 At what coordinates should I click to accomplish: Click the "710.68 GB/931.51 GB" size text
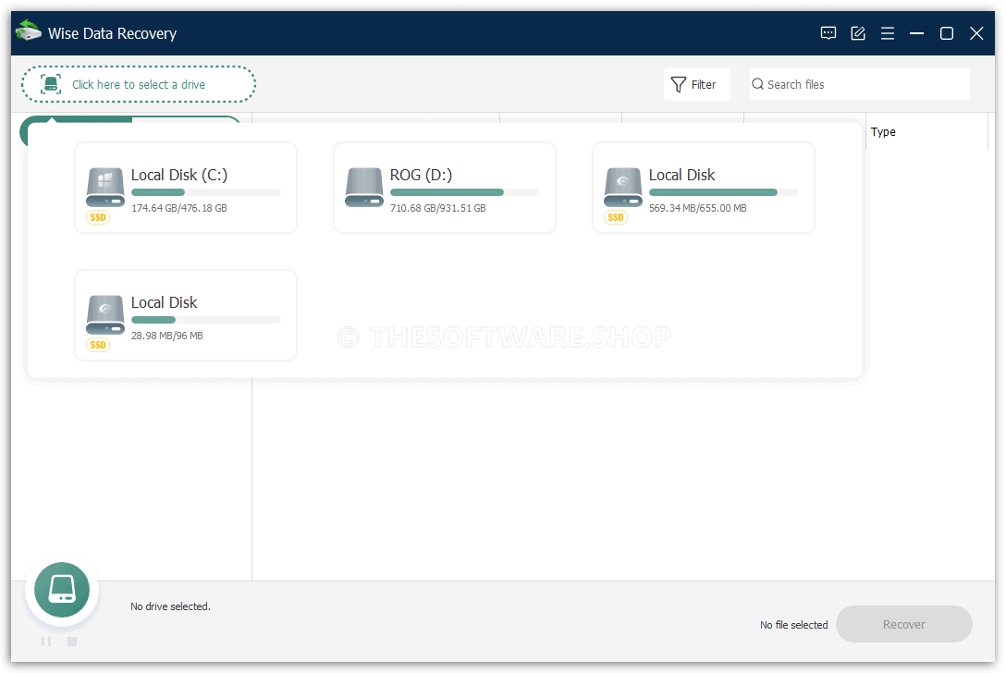pos(437,208)
